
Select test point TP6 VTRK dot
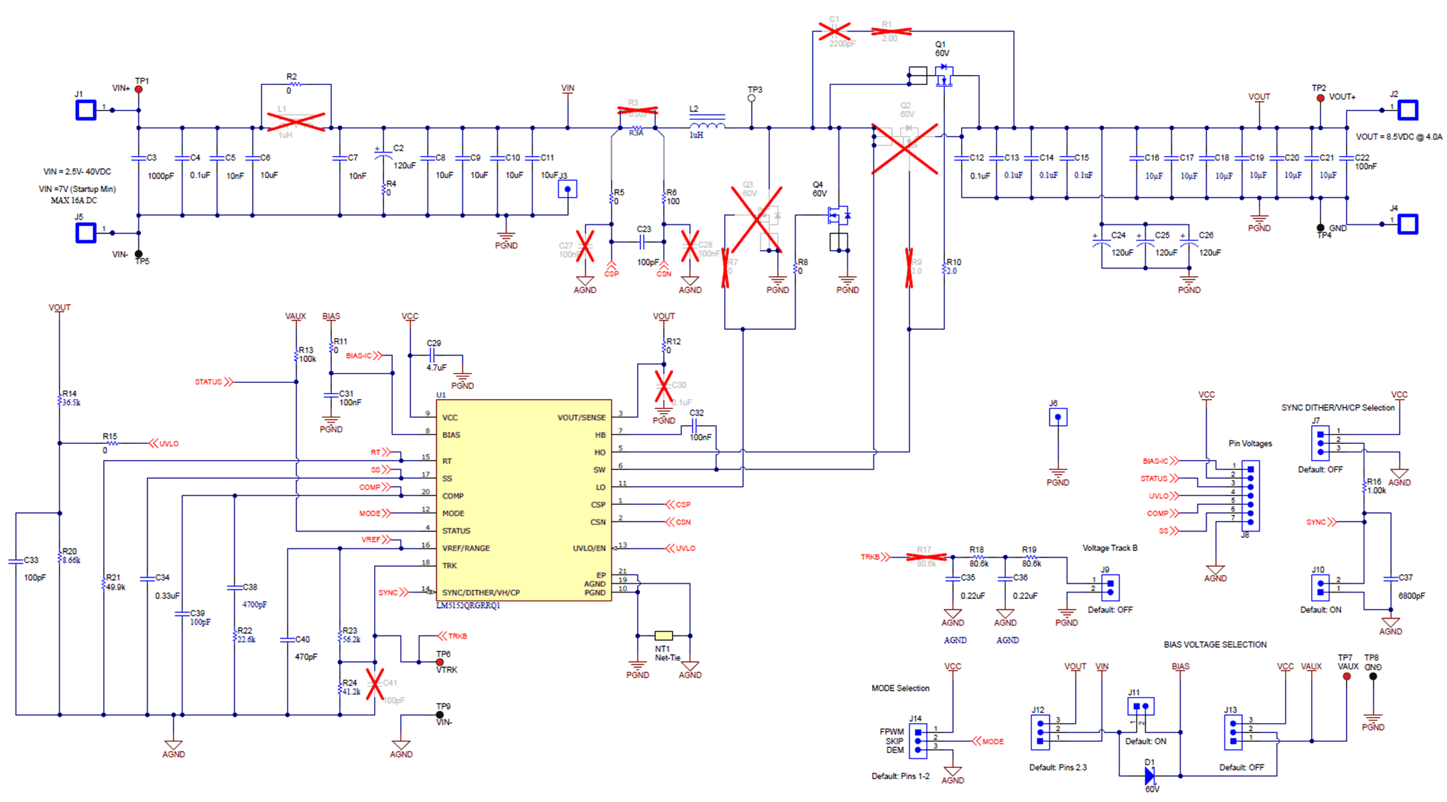click(439, 662)
